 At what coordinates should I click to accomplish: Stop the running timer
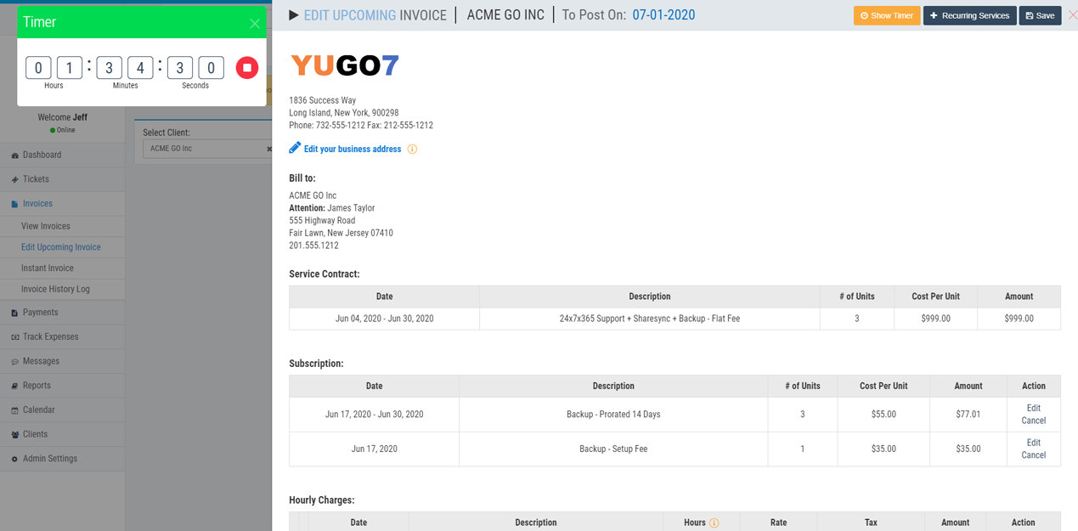(x=247, y=68)
